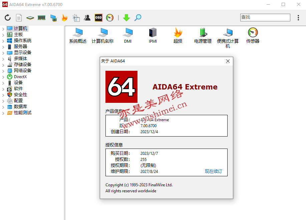The width and height of the screenshot is (306, 220).
Task: Select the DMI icon
Action: pos(128,35)
